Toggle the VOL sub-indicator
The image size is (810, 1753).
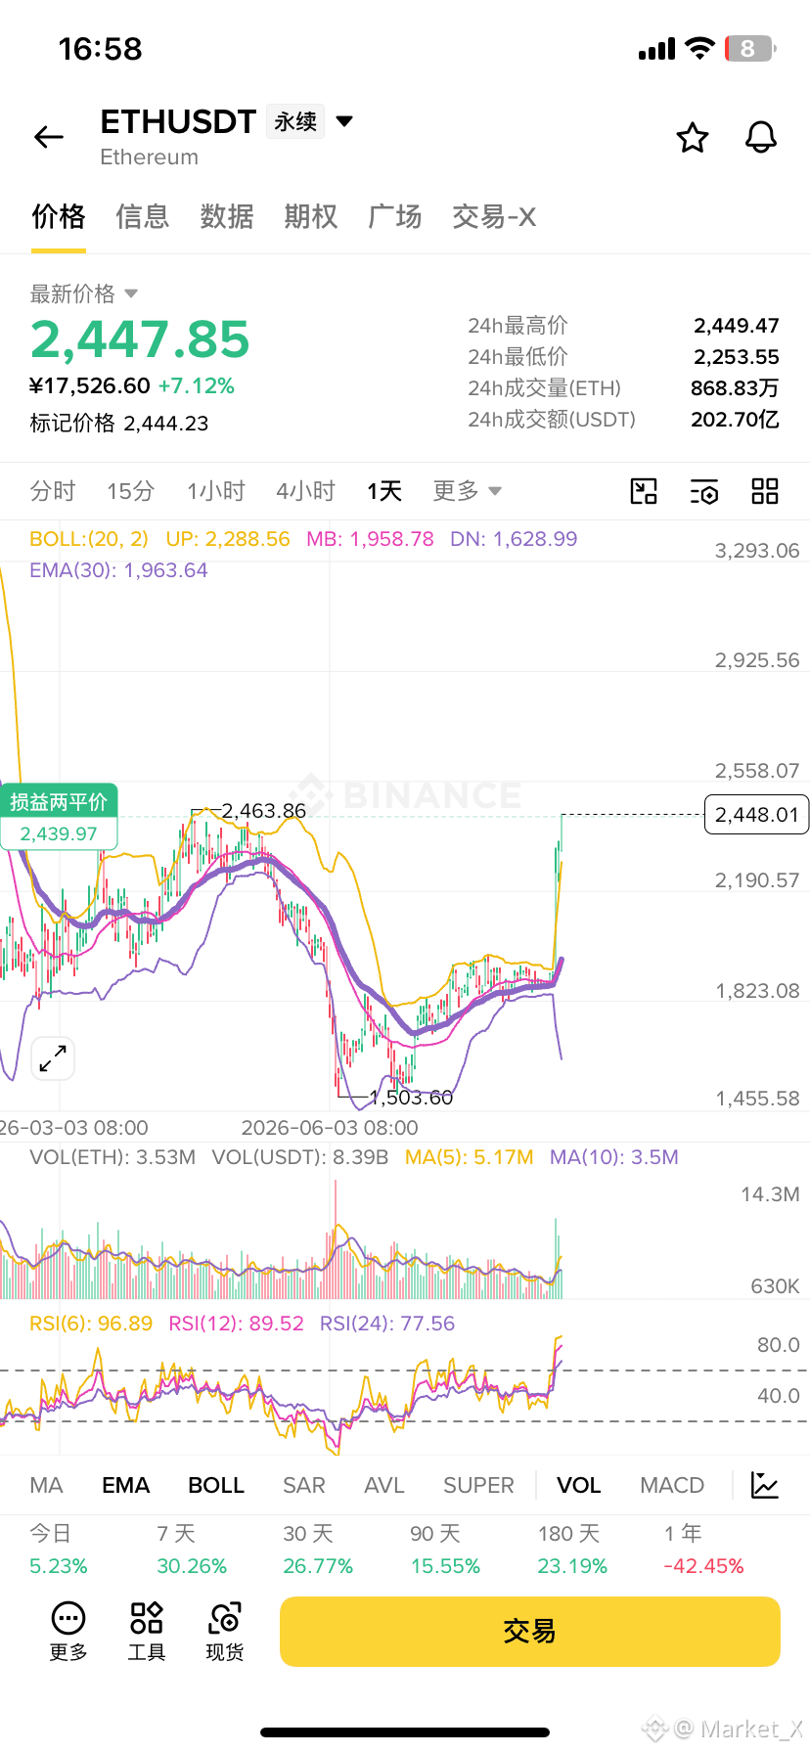click(579, 1485)
